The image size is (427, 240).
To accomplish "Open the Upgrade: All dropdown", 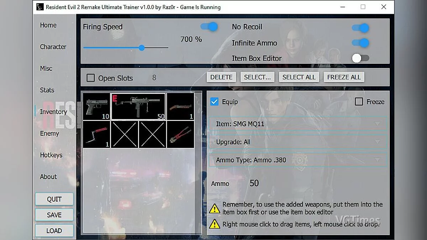I will pos(297,142).
